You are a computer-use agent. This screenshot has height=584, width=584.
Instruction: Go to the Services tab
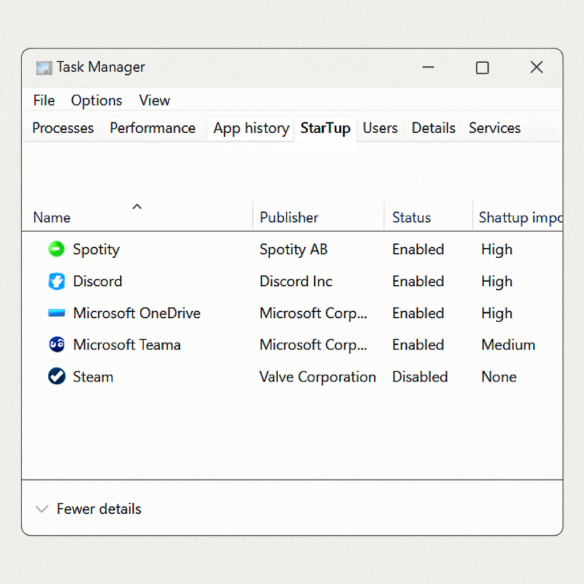(494, 128)
